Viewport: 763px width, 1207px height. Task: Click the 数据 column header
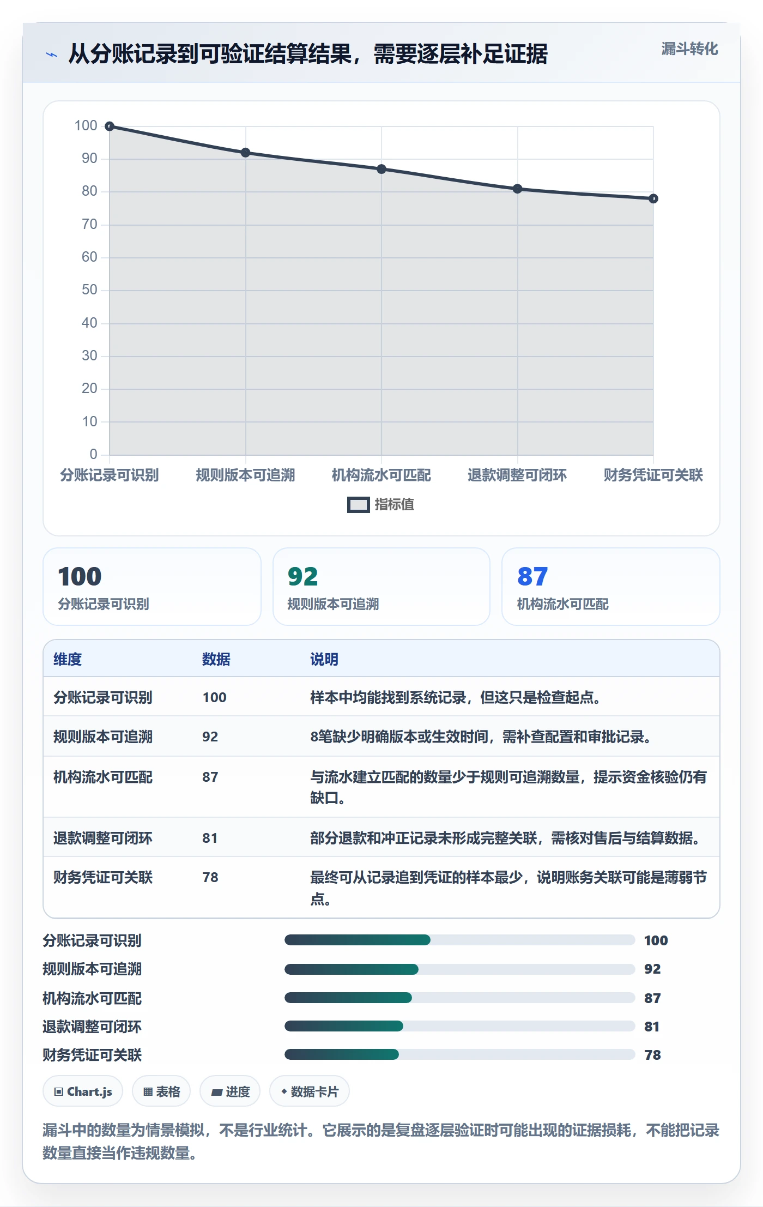[x=216, y=660]
